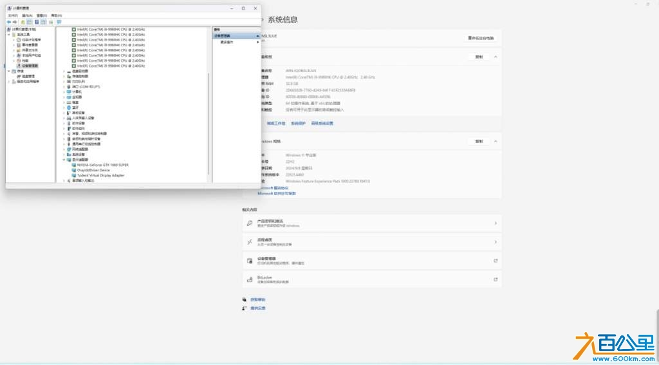Screen dimensions: 659x365
Task: Copy Windows specifications with 复制 button
Action: point(479,141)
